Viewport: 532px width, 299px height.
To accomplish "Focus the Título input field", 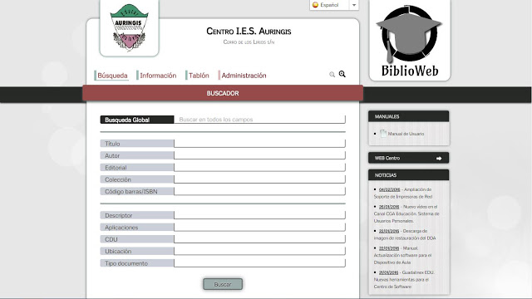I will pos(259,144).
